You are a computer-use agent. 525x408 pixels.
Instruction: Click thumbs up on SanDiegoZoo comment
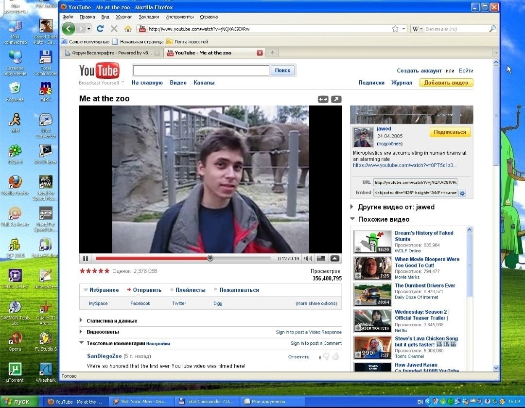click(335, 356)
